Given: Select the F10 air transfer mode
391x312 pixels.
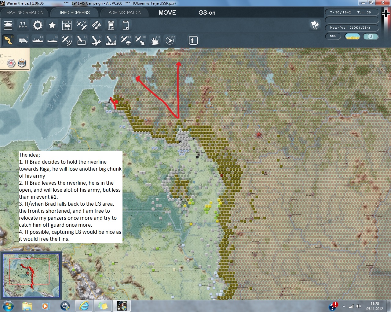Looking at the screenshot, I should 140,40.
